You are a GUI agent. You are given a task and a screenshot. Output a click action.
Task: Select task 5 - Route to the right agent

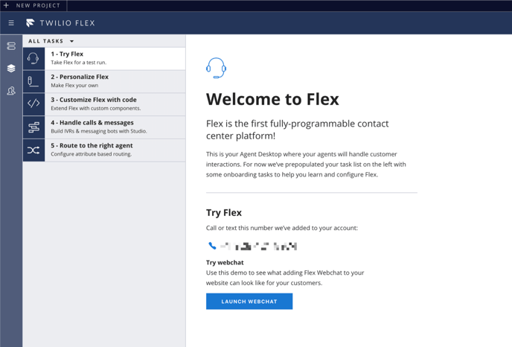(104, 150)
